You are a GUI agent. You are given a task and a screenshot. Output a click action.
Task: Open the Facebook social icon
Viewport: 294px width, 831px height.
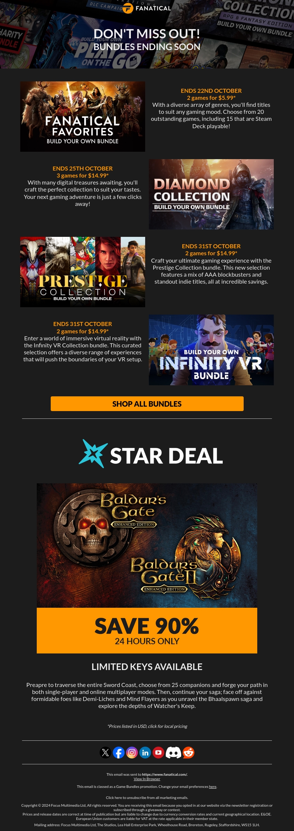[x=119, y=752]
